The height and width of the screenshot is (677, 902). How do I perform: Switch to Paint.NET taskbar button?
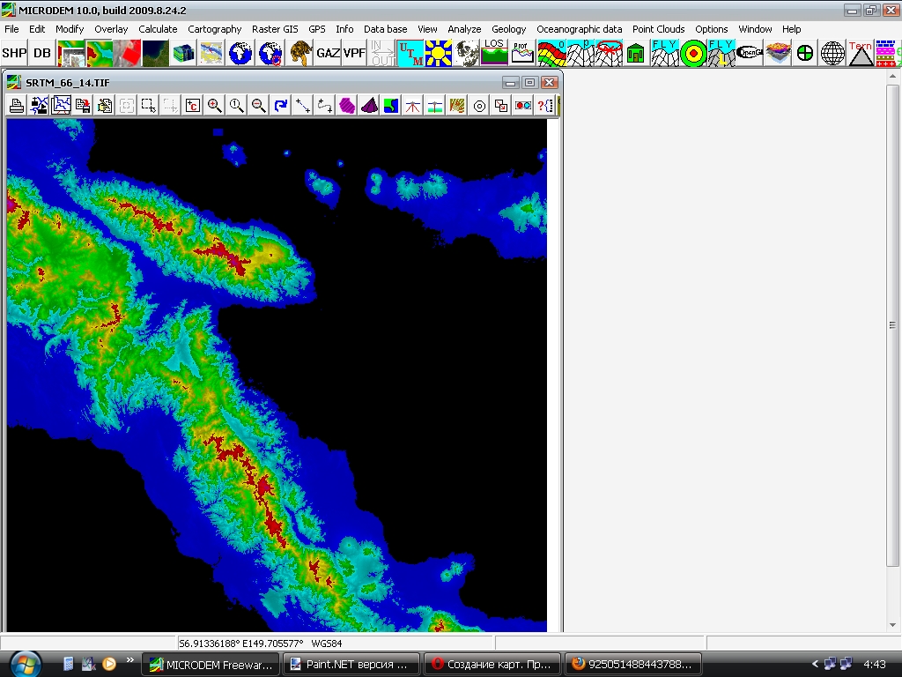point(351,664)
